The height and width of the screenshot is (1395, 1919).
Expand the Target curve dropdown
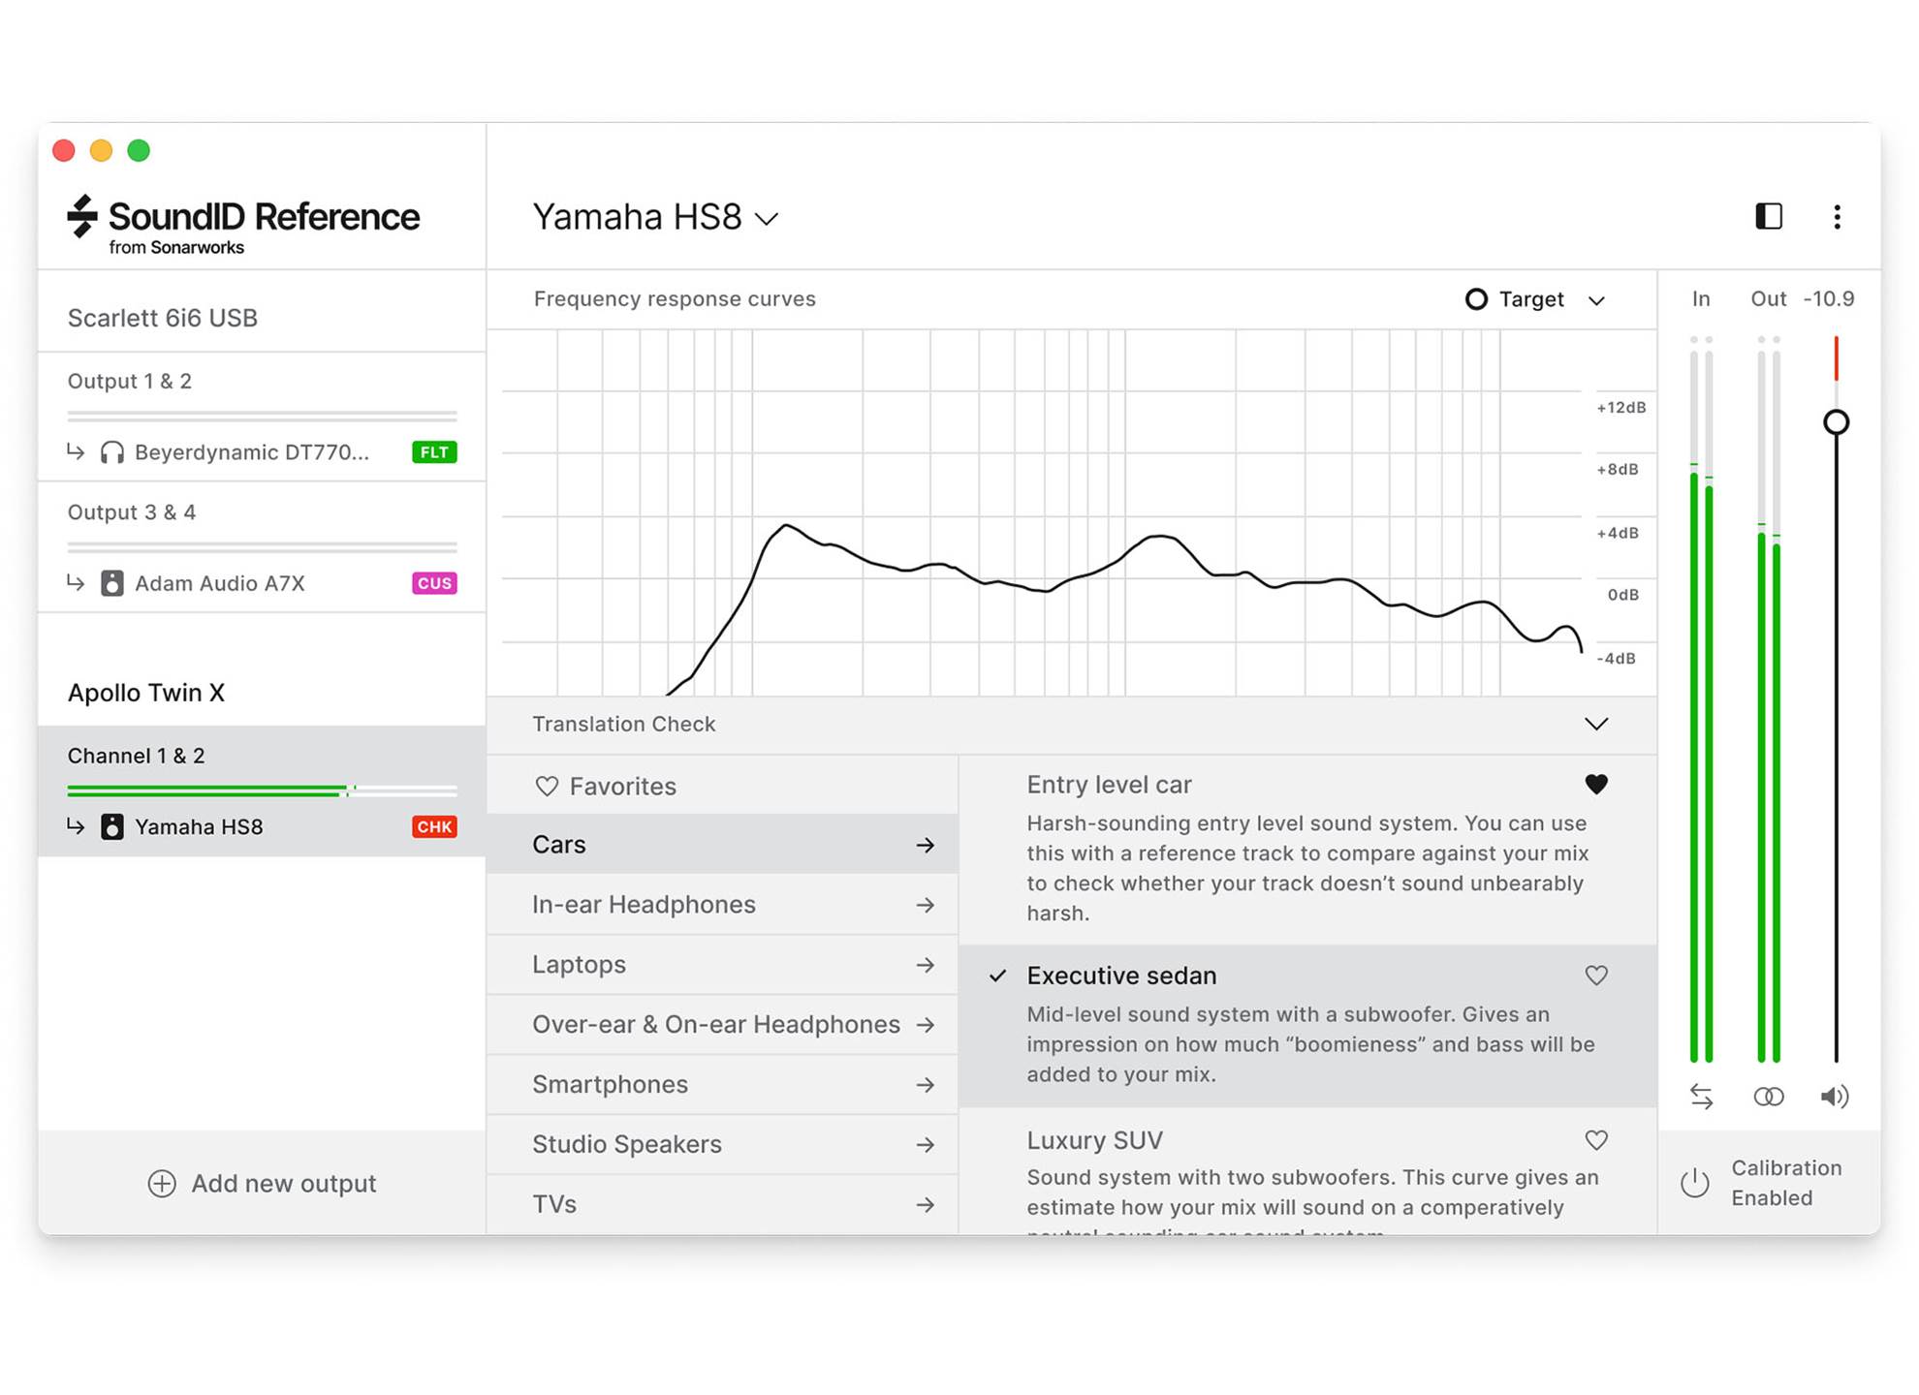point(1595,300)
